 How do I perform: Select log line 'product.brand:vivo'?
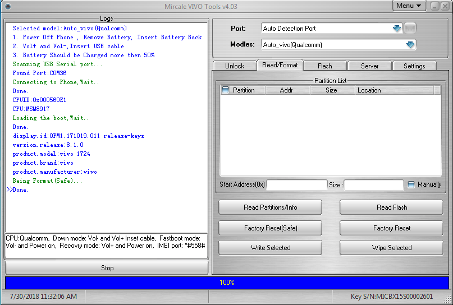43,163
